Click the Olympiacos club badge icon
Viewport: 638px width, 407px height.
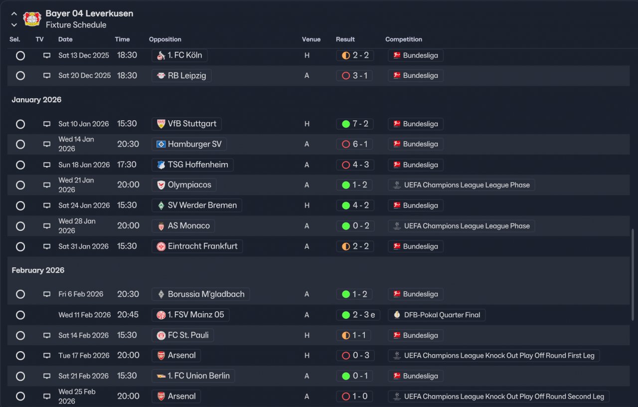point(161,185)
